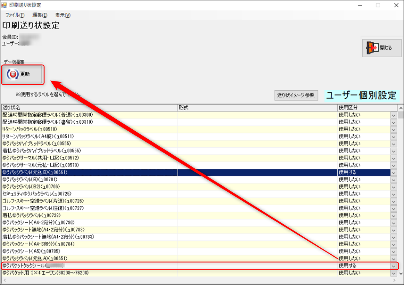
Task: Click the app icon in title bar
Action: 4,5
